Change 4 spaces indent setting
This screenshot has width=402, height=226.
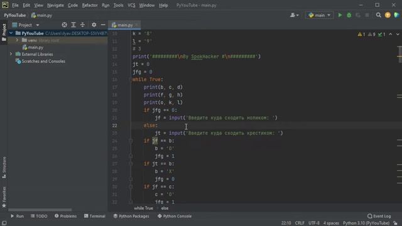click(331, 223)
